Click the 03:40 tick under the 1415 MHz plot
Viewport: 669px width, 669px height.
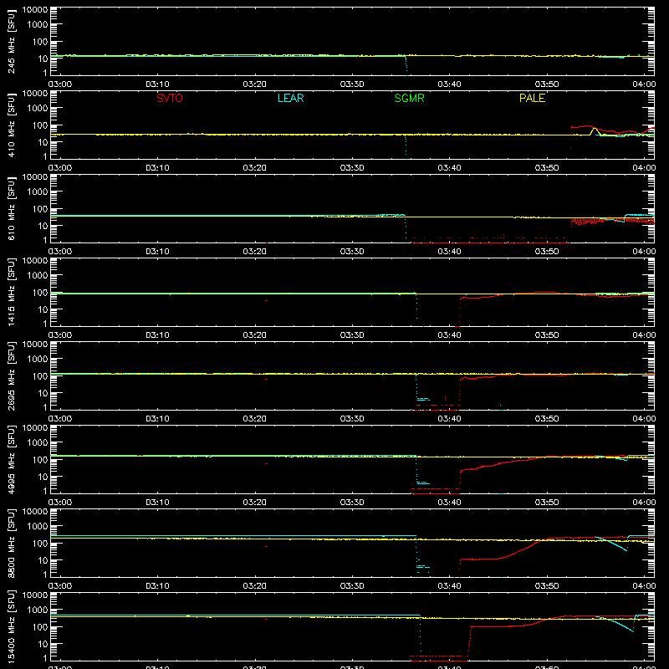pyautogui.click(x=449, y=335)
